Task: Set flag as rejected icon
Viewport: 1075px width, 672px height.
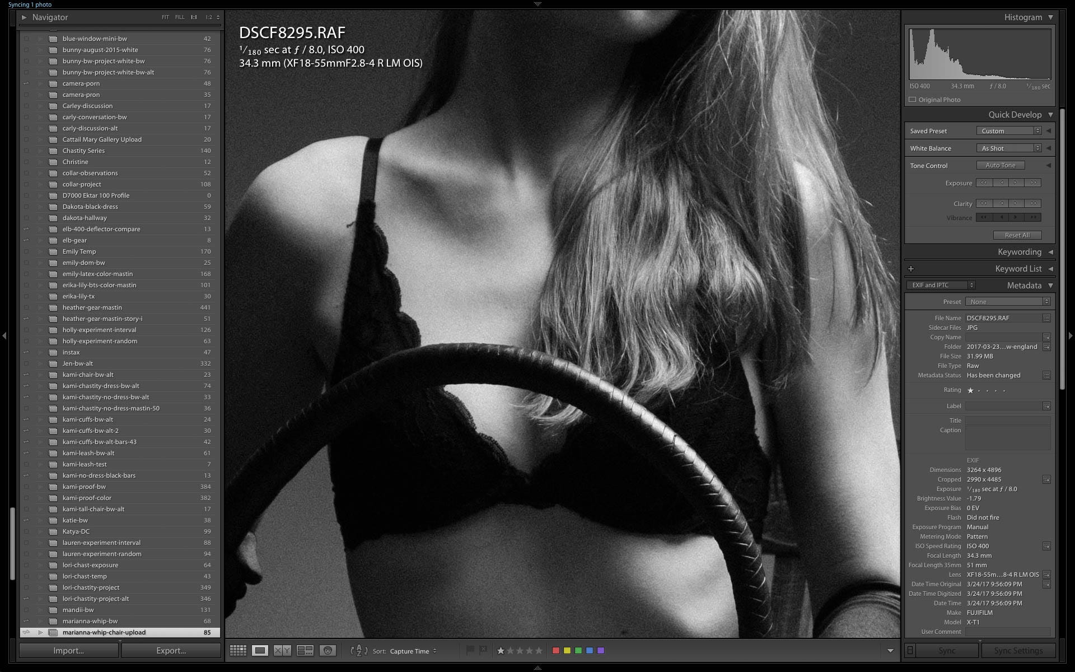Action: tap(483, 650)
